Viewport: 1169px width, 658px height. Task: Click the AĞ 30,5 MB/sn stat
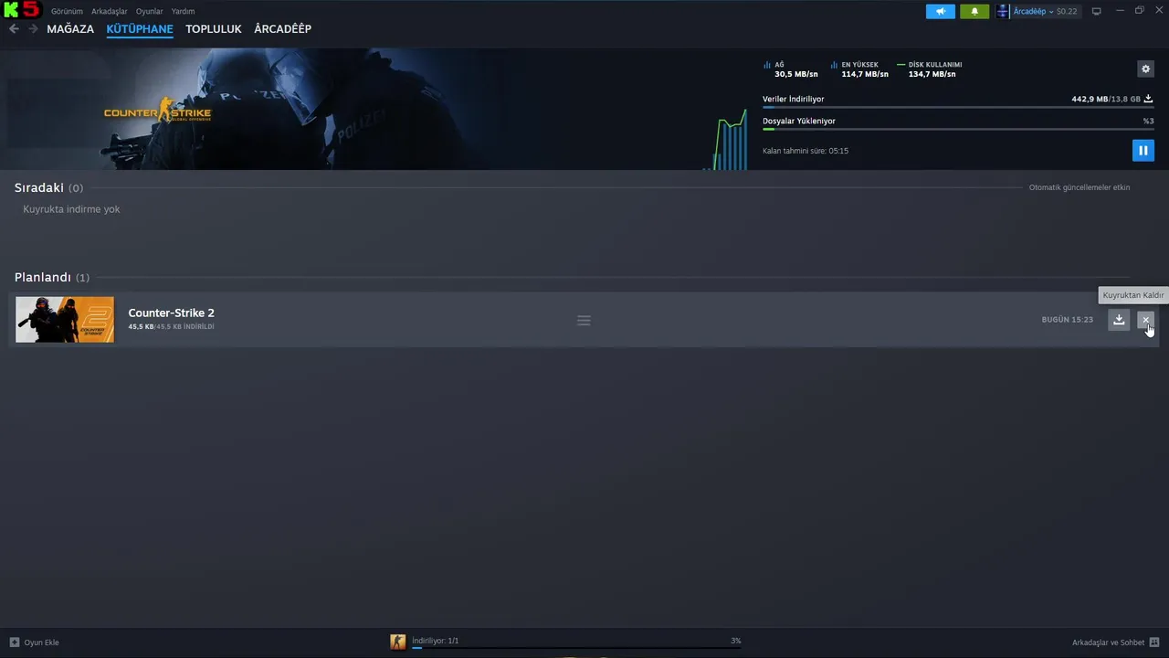[791, 69]
